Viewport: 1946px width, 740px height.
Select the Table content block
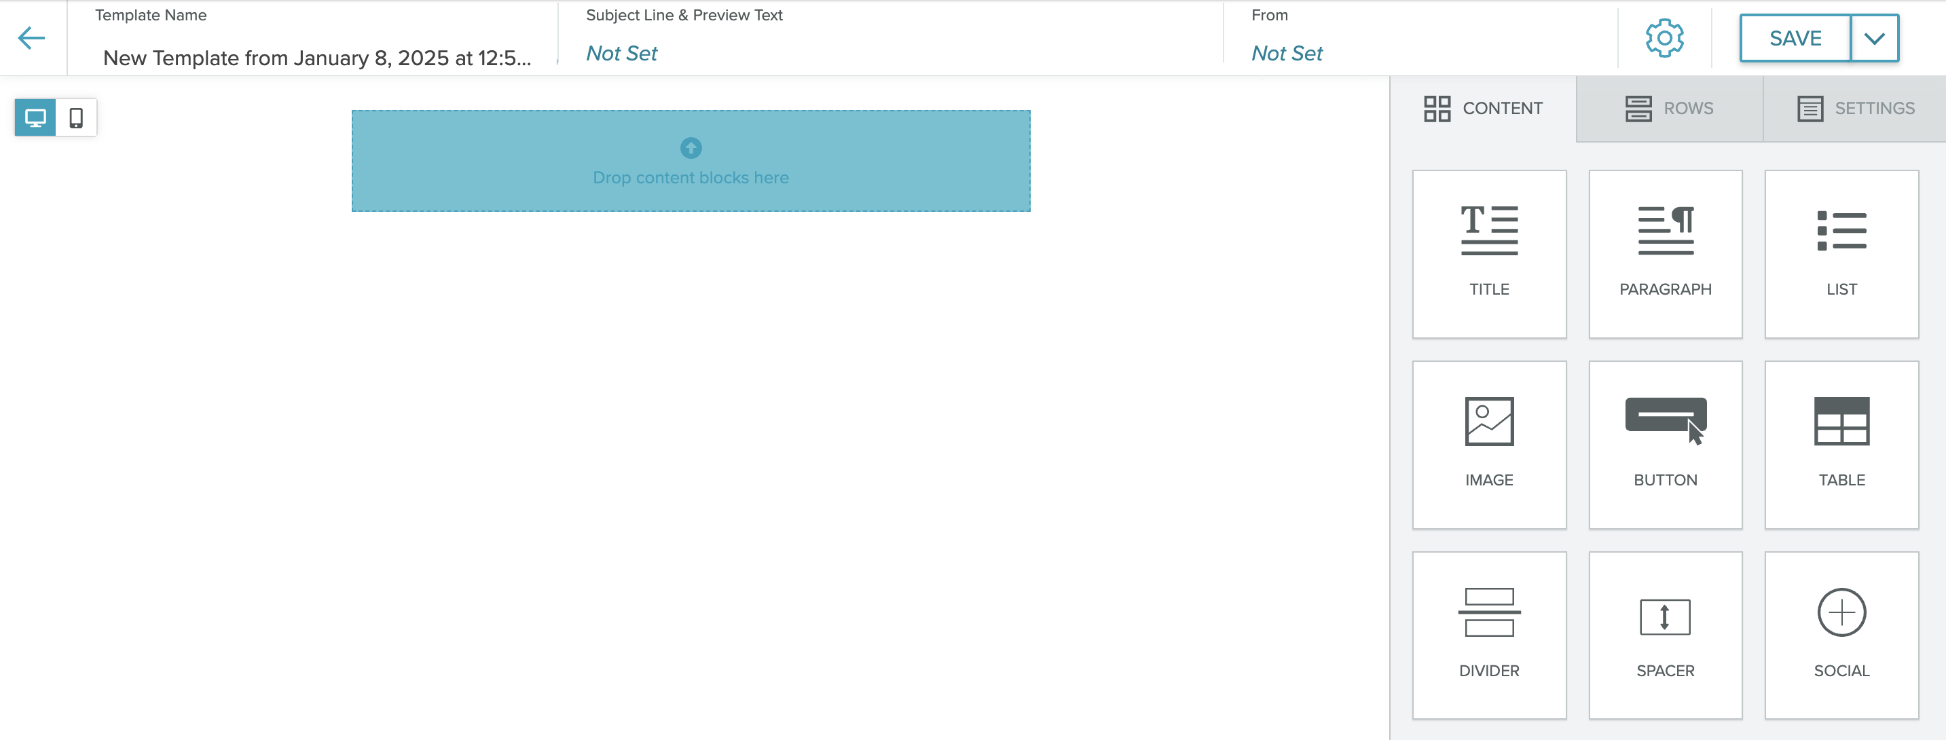pyautogui.click(x=1841, y=445)
